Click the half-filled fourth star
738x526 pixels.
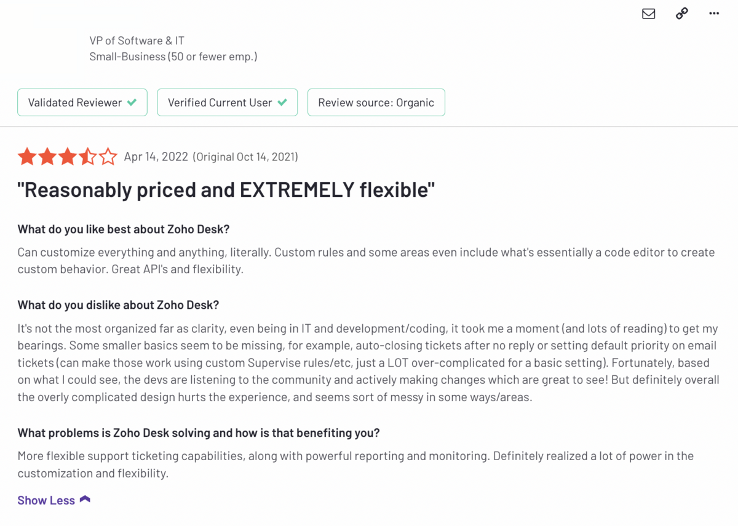[x=88, y=157]
